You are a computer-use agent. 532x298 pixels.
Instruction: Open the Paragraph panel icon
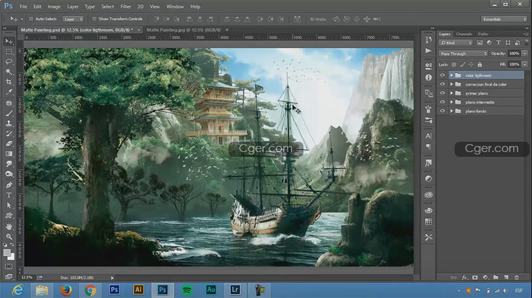[429, 147]
